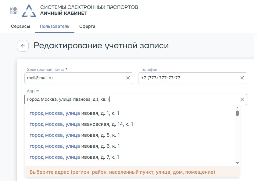Screen dimensions: 258x181
Task: Click the suggestion list scroll down arrow
Action: click(x=237, y=163)
